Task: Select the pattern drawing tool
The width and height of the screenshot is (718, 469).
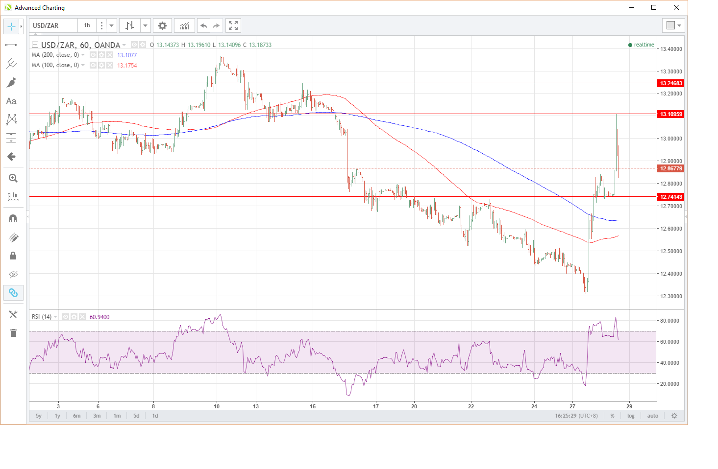Action: [11, 119]
